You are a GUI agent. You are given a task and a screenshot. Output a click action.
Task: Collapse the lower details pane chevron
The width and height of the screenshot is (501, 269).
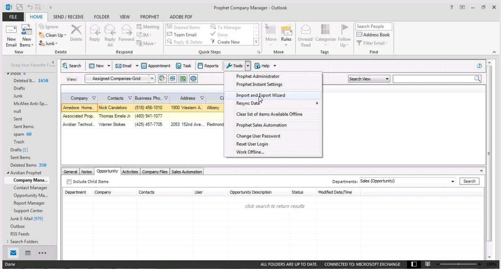[481, 171]
